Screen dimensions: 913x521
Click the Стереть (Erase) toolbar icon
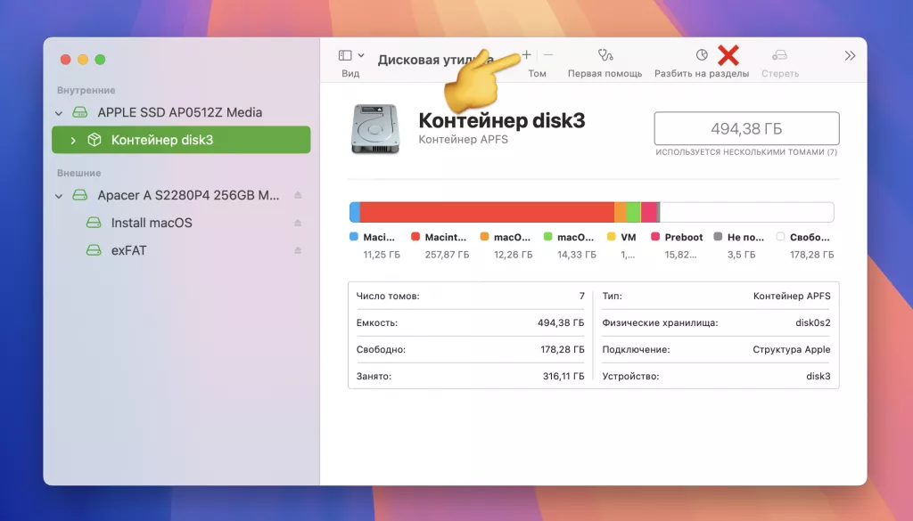tap(780, 55)
